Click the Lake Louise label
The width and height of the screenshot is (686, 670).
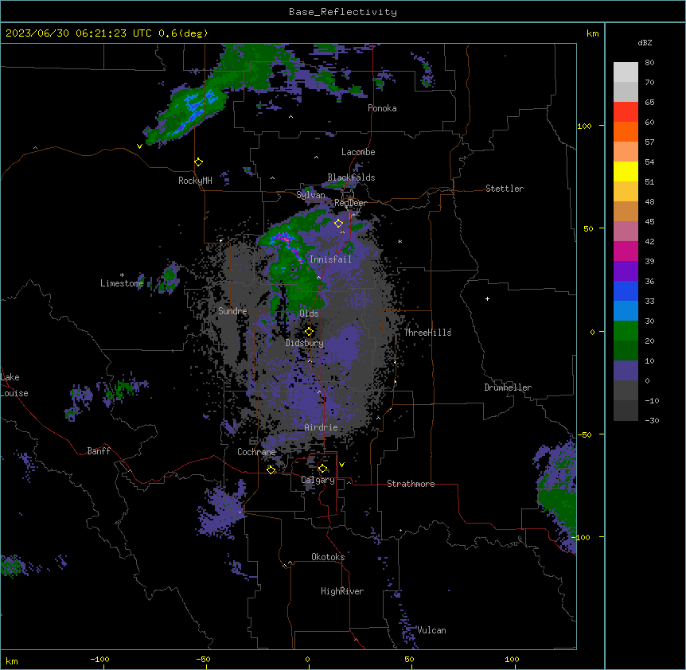point(14,385)
